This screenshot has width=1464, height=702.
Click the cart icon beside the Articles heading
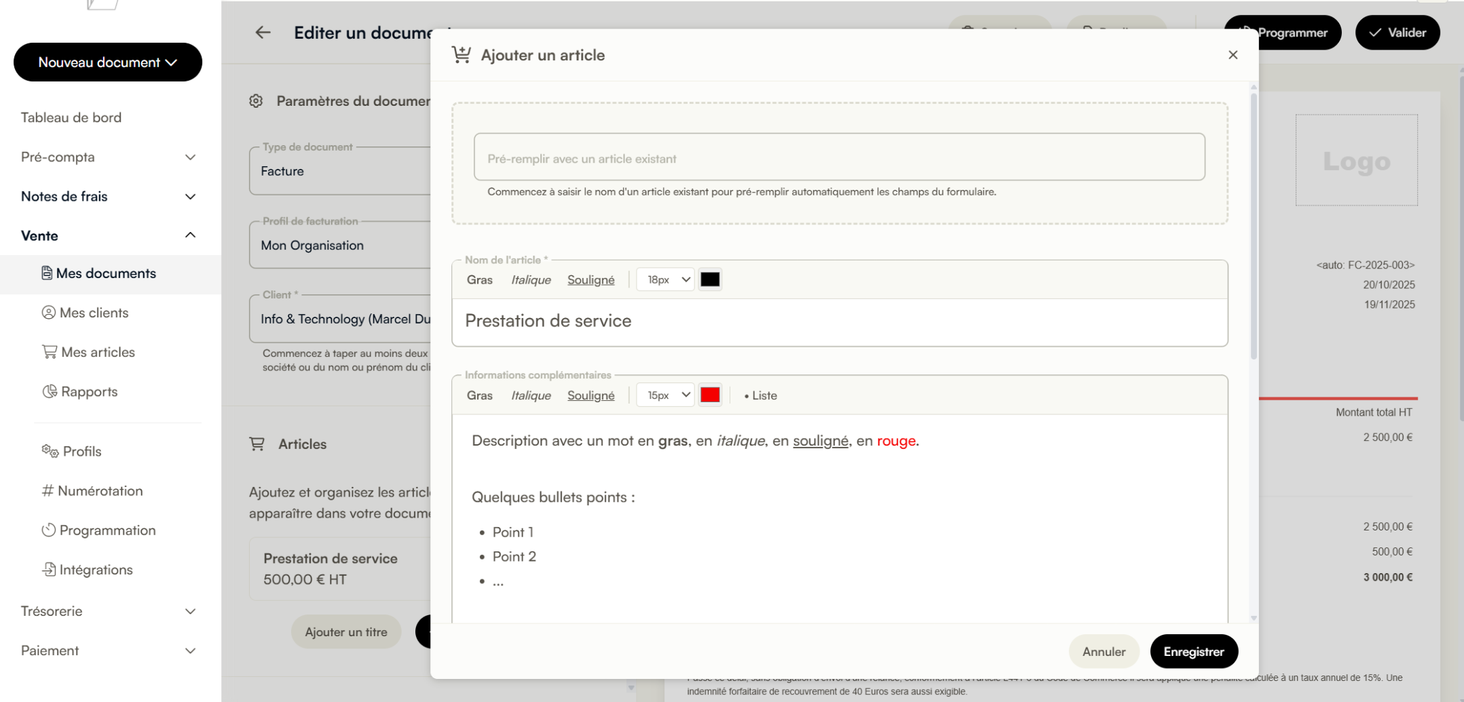point(257,444)
